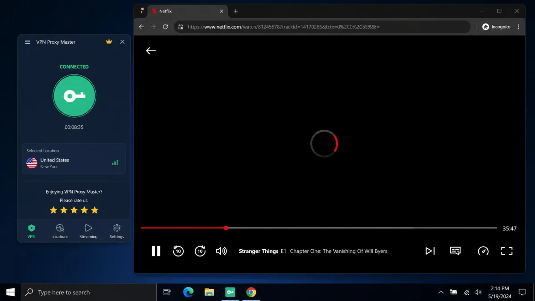Mute the Netflix volume
Screen dimensions: 535x301
pyautogui.click(x=221, y=251)
